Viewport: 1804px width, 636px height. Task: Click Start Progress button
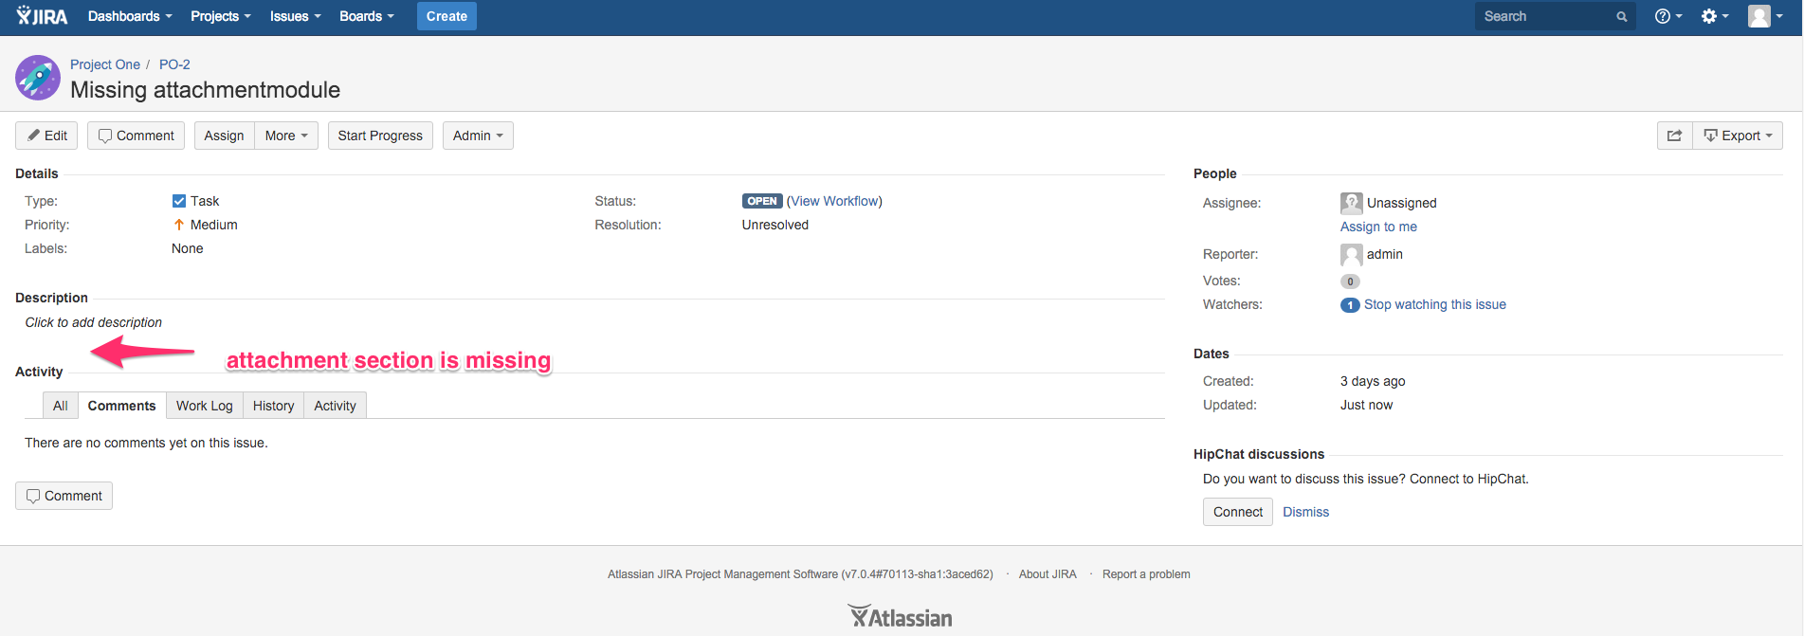pos(380,136)
